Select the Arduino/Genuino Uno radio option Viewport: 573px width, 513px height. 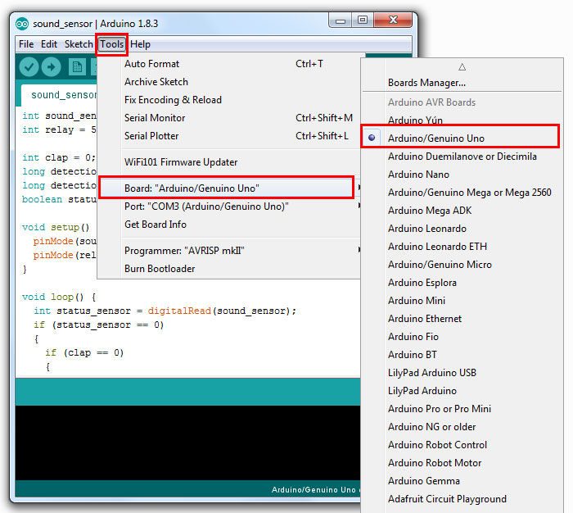(x=460, y=138)
